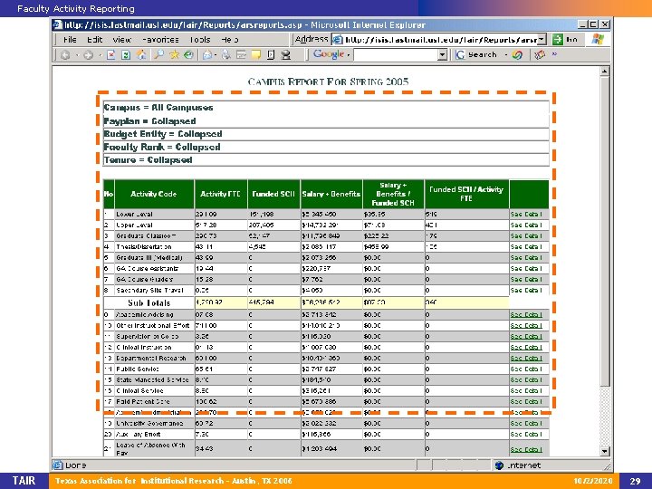This screenshot has height=489, width=652.
Task: Expand the Address bar dropdown arrow
Action: point(542,40)
